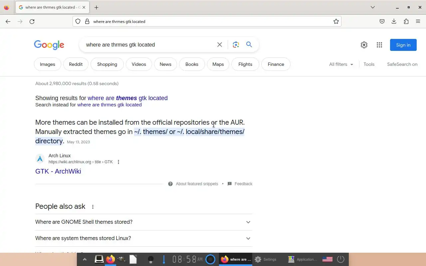The width and height of the screenshot is (426, 266).
Task: Click 'About 2,980,000 results' text
Action: 77,83
